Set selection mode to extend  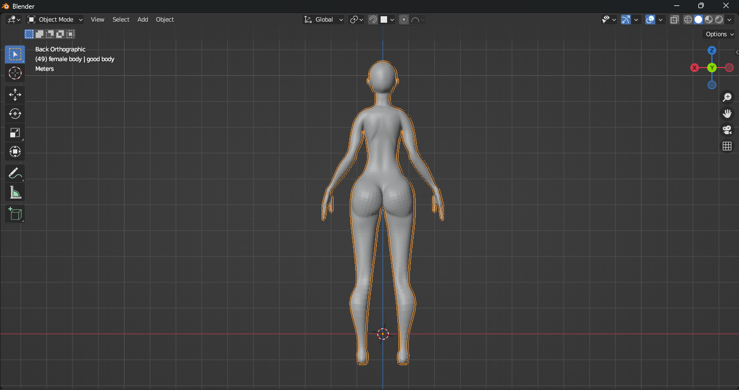[x=40, y=34]
